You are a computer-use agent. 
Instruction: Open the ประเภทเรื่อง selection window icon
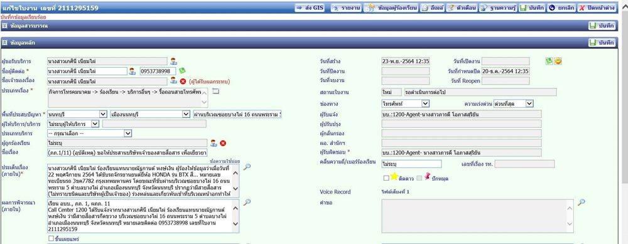click(216, 91)
